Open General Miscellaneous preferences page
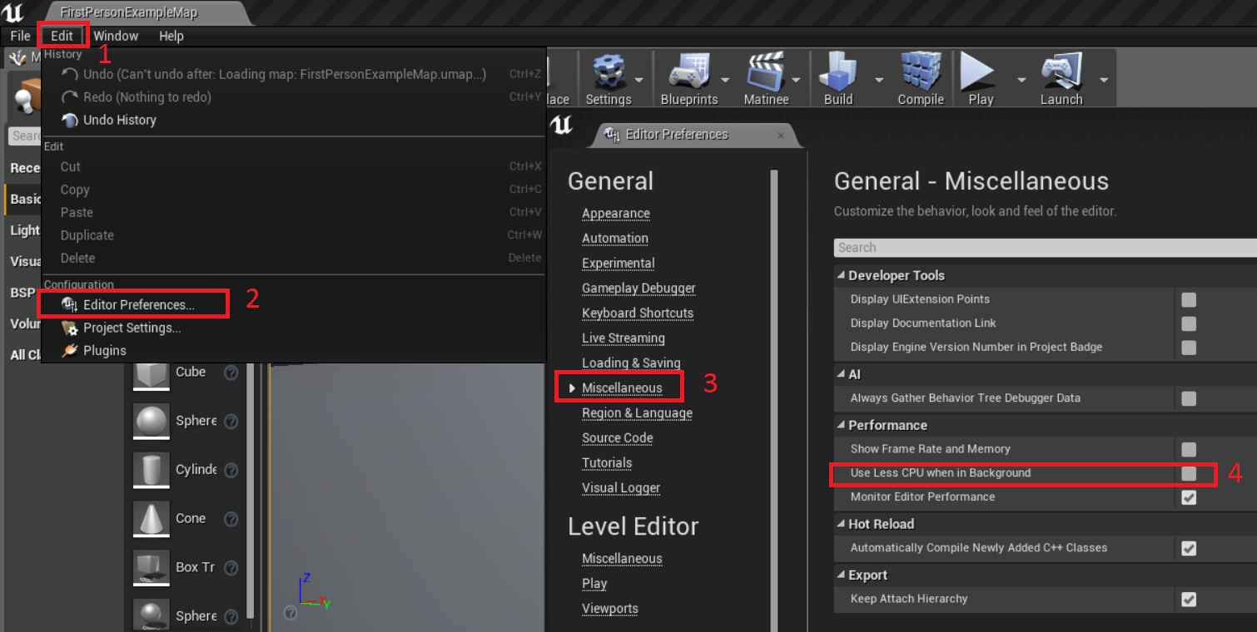Screen dimensions: 1257x632 [622, 388]
